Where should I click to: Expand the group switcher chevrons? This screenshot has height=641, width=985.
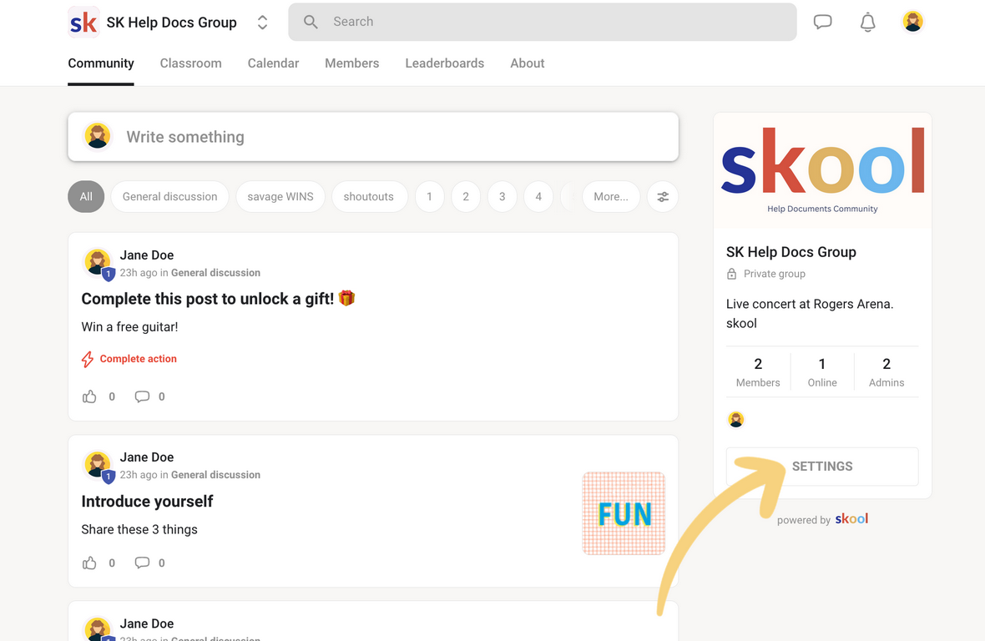[262, 23]
